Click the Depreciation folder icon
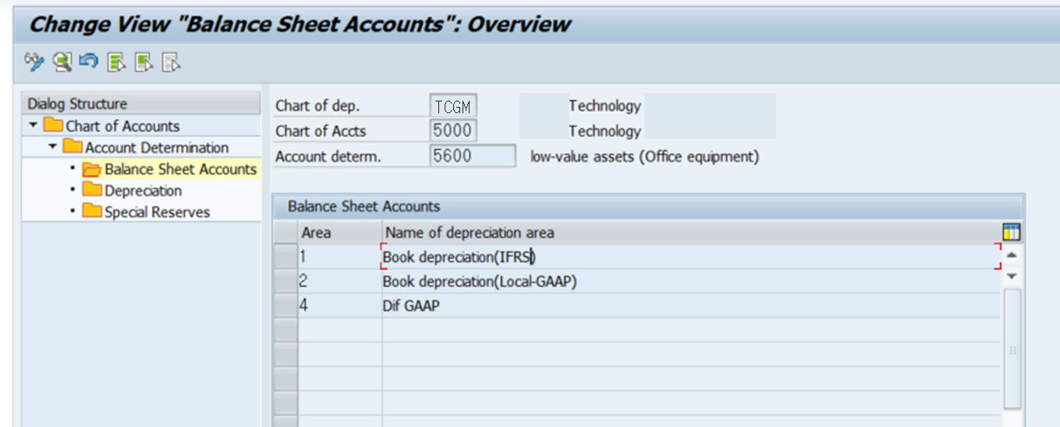The width and height of the screenshot is (1060, 427). (x=92, y=190)
